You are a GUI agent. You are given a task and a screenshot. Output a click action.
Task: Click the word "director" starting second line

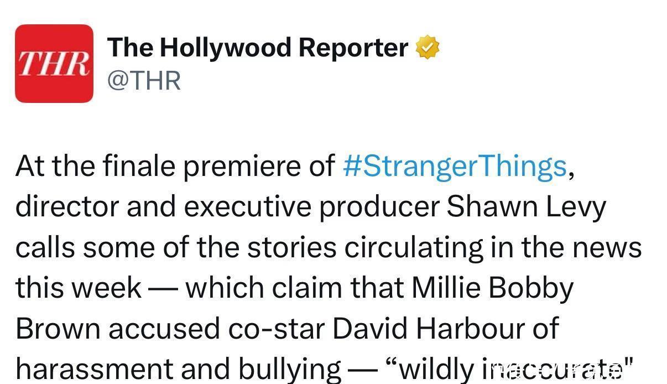(66, 207)
